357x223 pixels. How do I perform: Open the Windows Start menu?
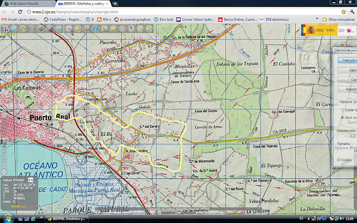tap(7, 219)
